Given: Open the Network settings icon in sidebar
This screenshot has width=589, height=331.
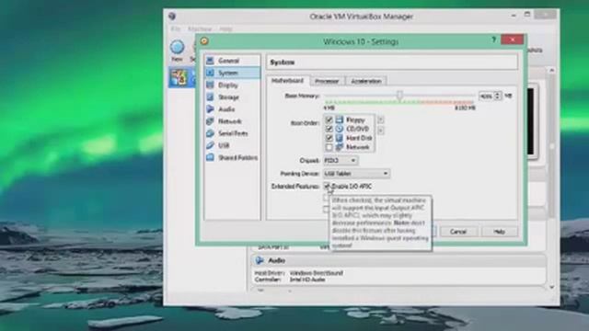Looking at the screenshot, I should coord(211,121).
